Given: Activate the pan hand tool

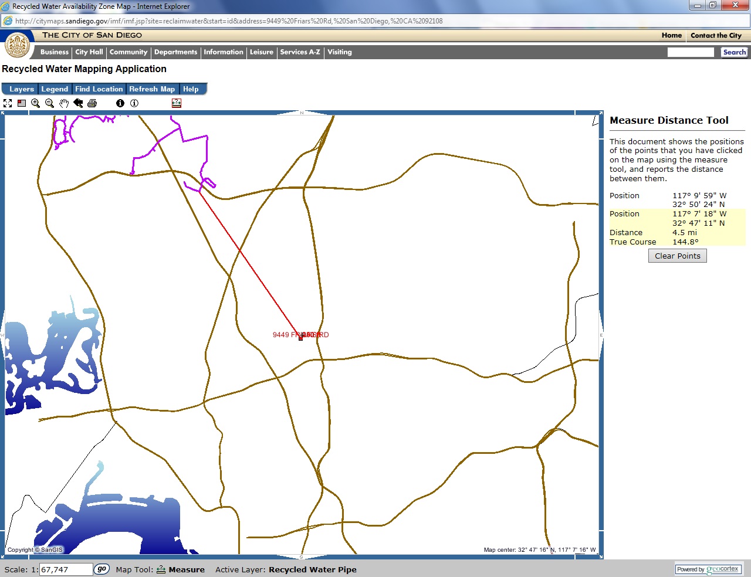Looking at the screenshot, I should [x=64, y=103].
